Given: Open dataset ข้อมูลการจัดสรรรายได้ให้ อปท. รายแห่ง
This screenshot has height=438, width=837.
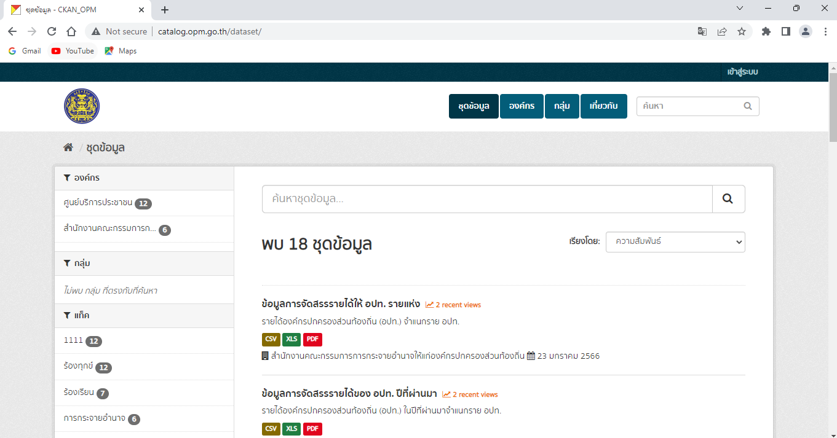Looking at the screenshot, I should point(341,304).
